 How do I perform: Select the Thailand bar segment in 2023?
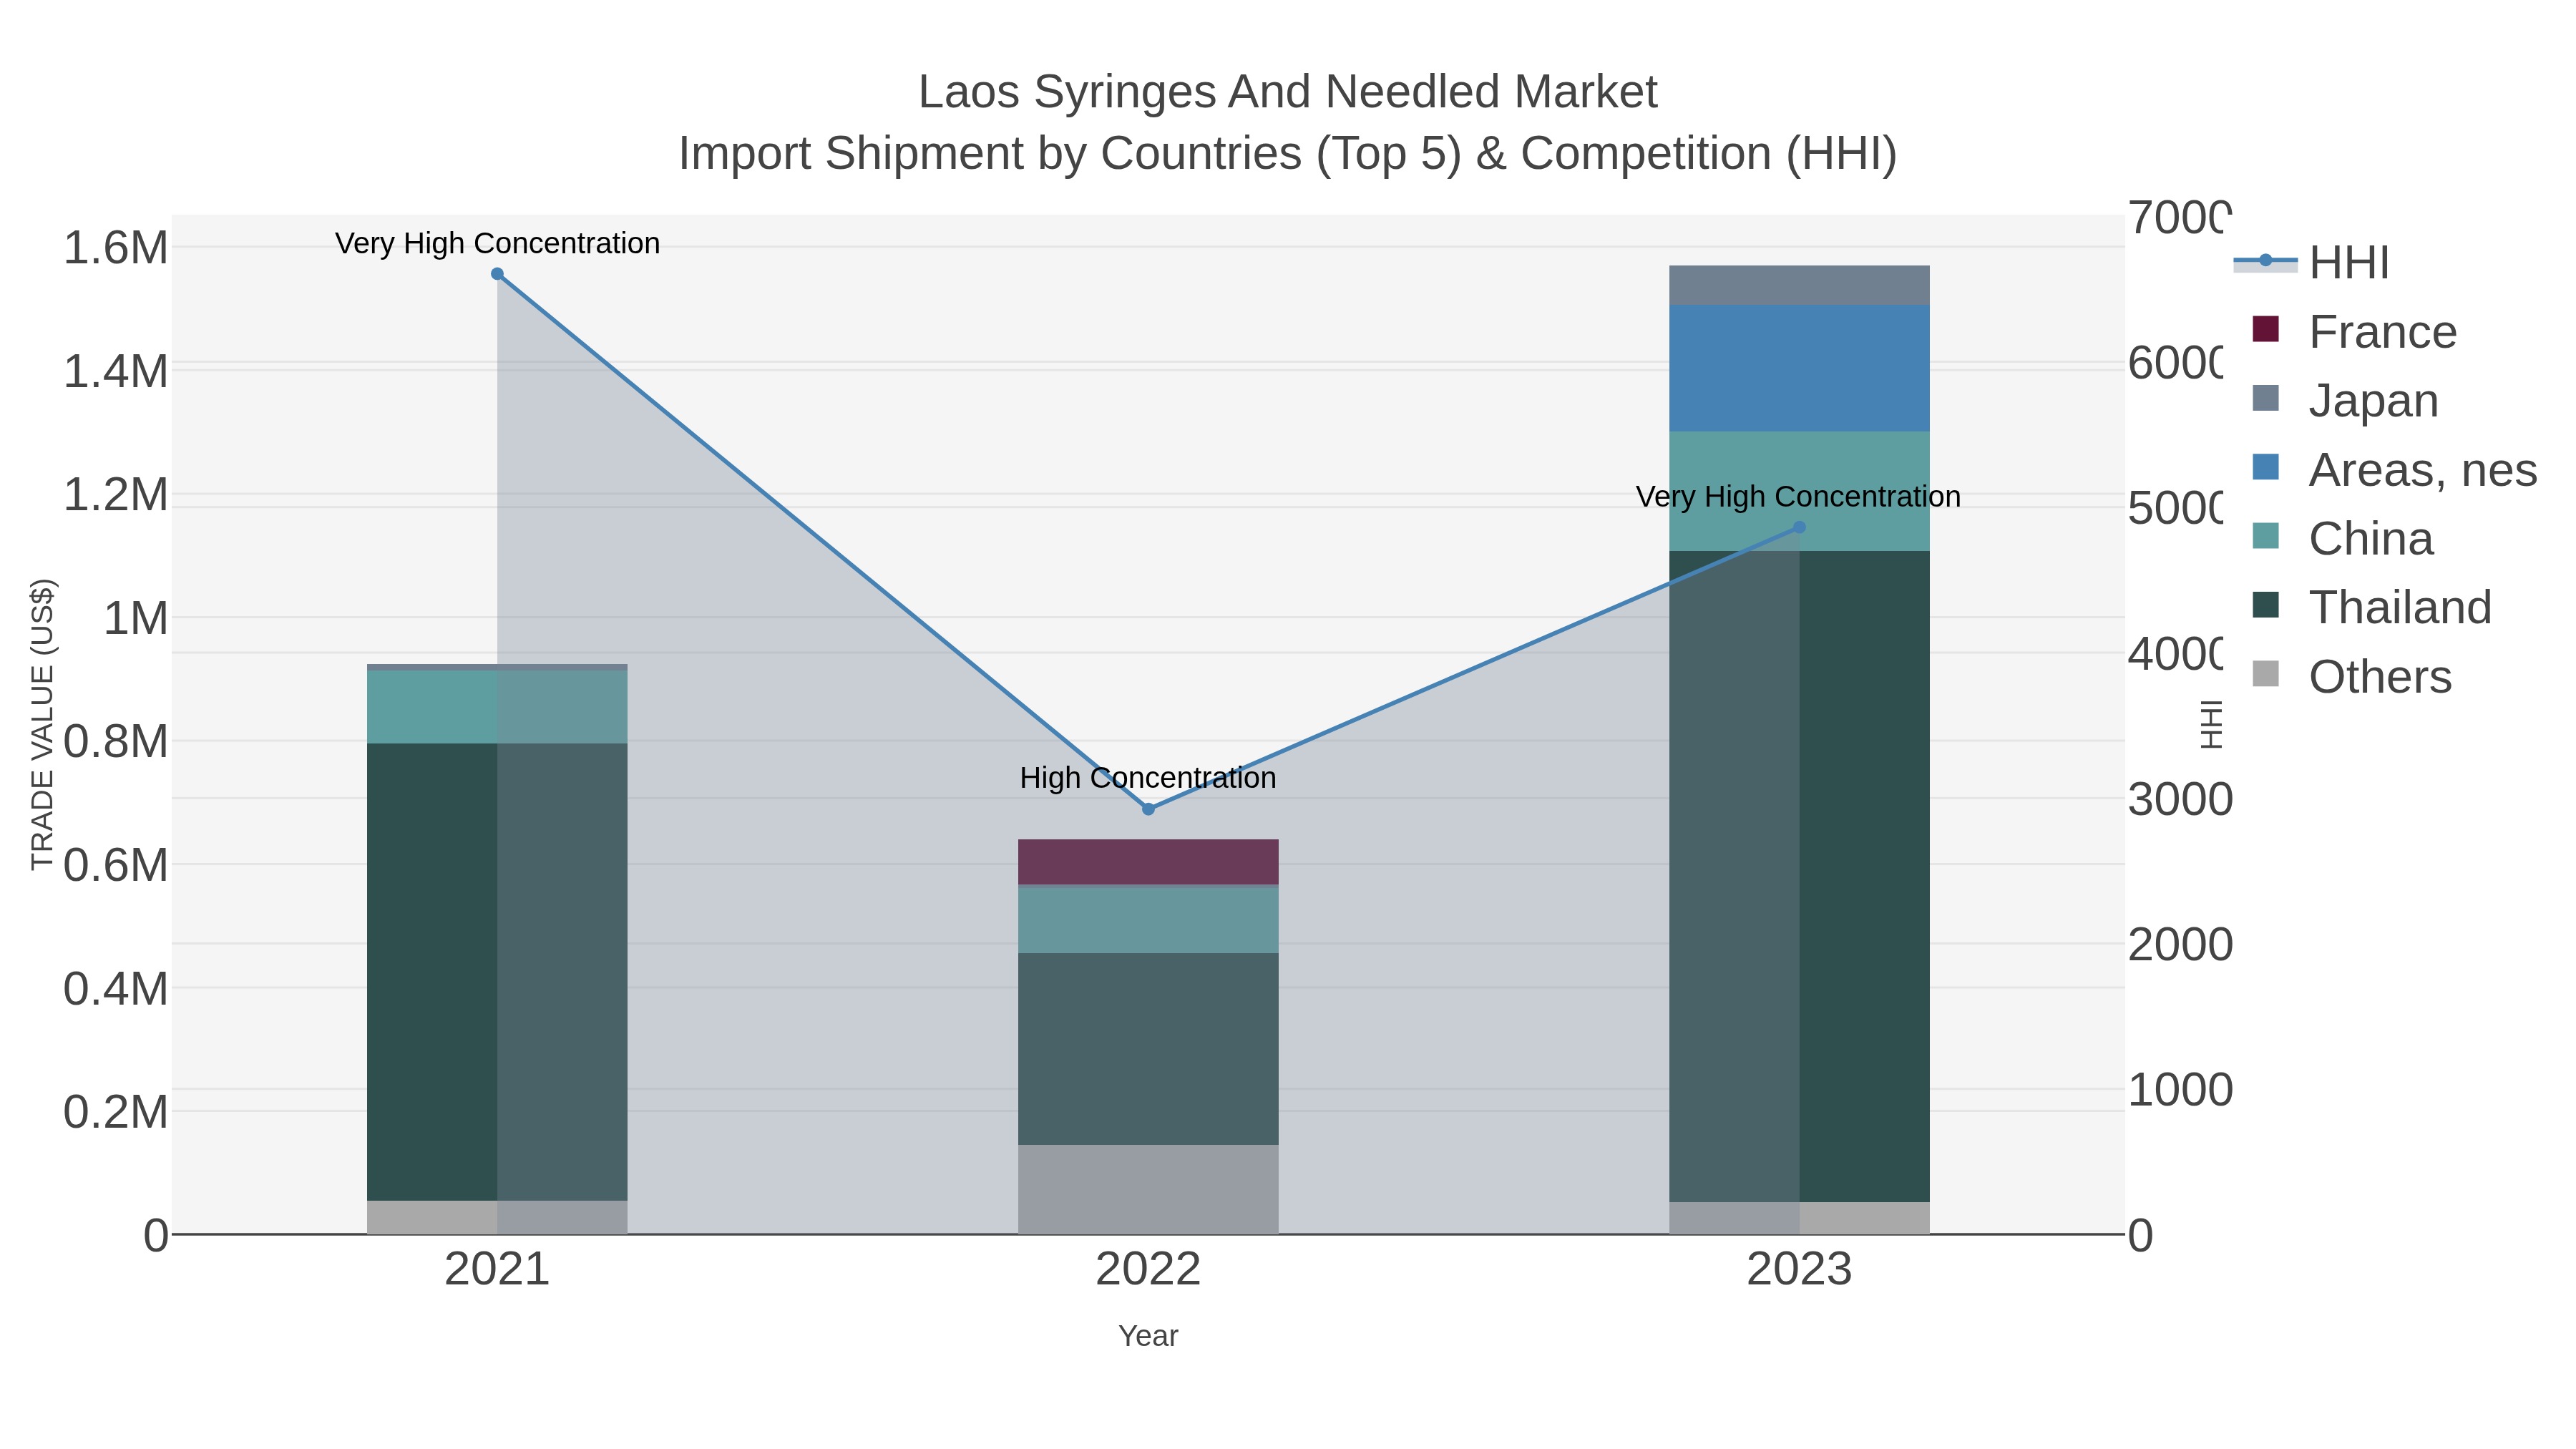(x=1799, y=876)
